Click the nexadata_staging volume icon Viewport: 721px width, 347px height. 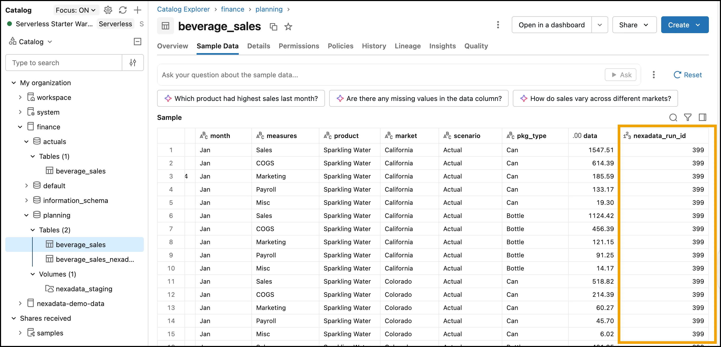click(x=50, y=288)
